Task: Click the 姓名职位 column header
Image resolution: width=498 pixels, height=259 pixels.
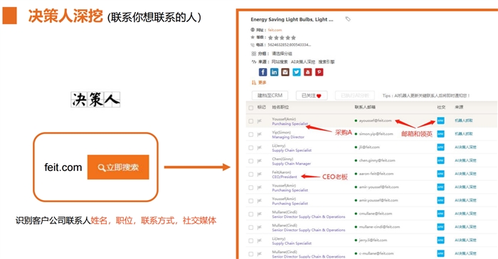Action: pos(280,107)
